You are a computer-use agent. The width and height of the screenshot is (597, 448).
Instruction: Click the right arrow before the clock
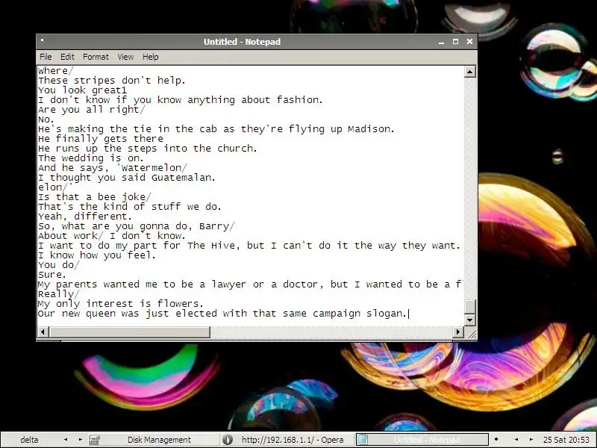click(531, 440)
